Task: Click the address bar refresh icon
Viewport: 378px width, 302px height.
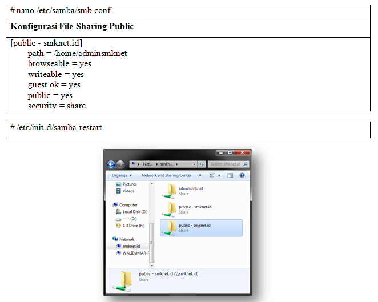Action: point(202,164)
